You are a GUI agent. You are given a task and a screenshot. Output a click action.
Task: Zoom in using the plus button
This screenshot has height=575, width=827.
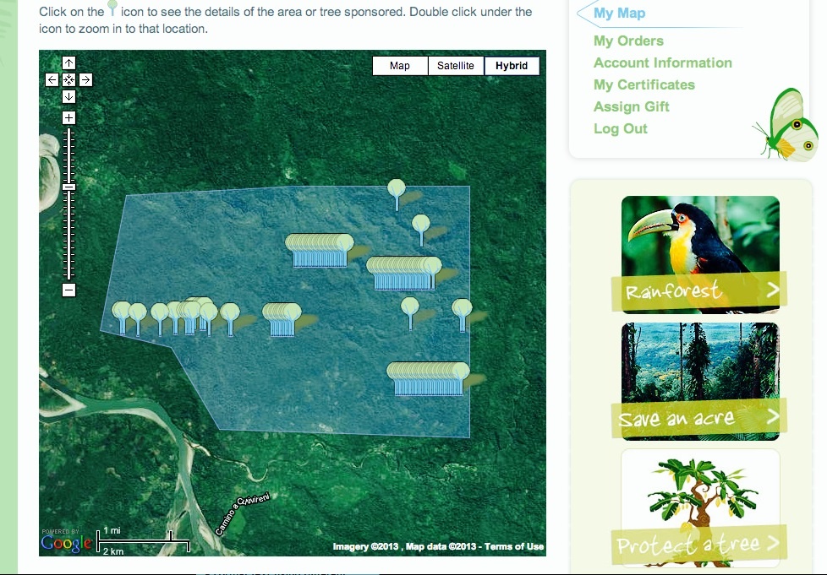[x=69, y=118]
